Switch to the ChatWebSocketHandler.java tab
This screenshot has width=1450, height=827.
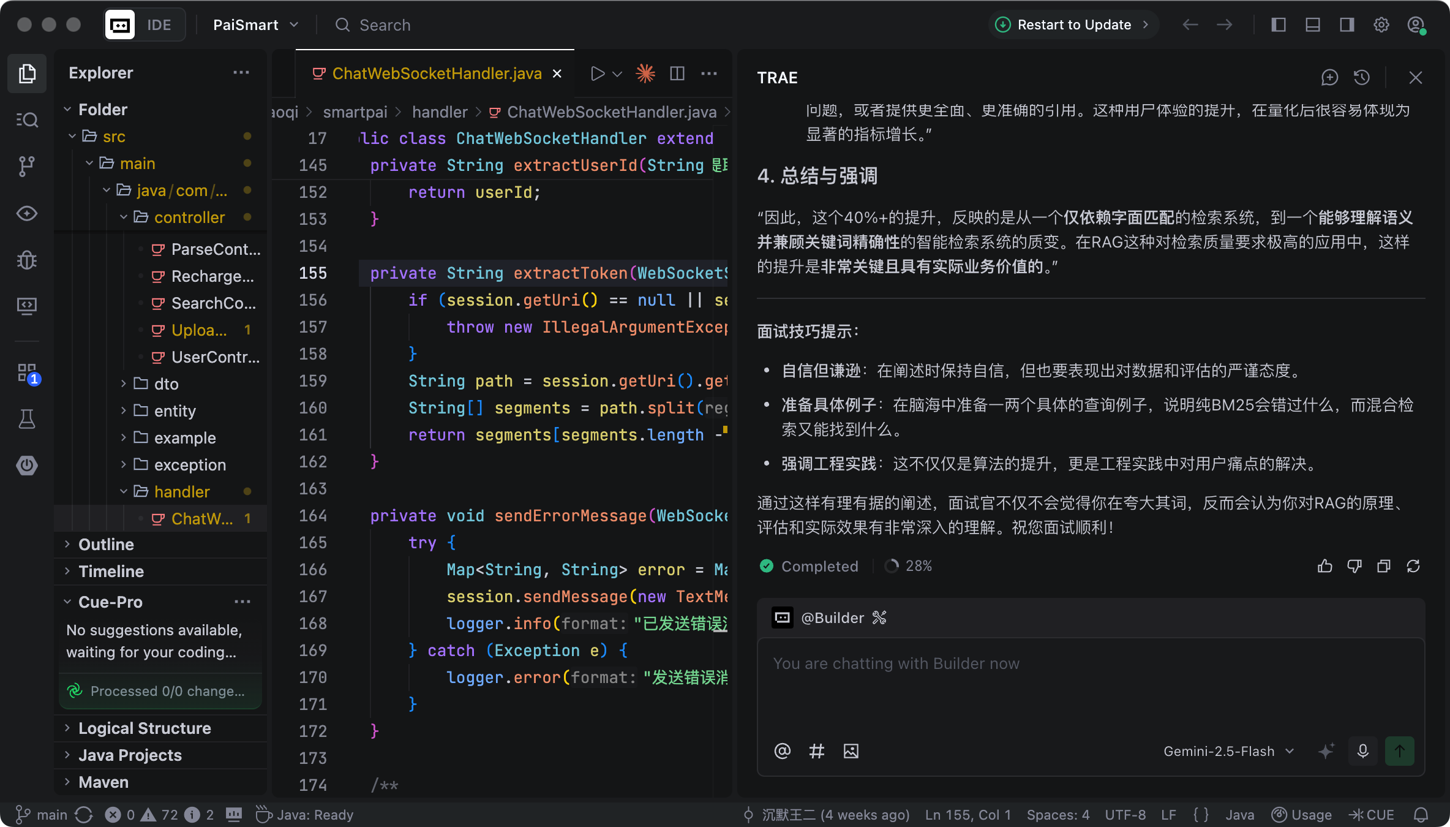point(436,74)
